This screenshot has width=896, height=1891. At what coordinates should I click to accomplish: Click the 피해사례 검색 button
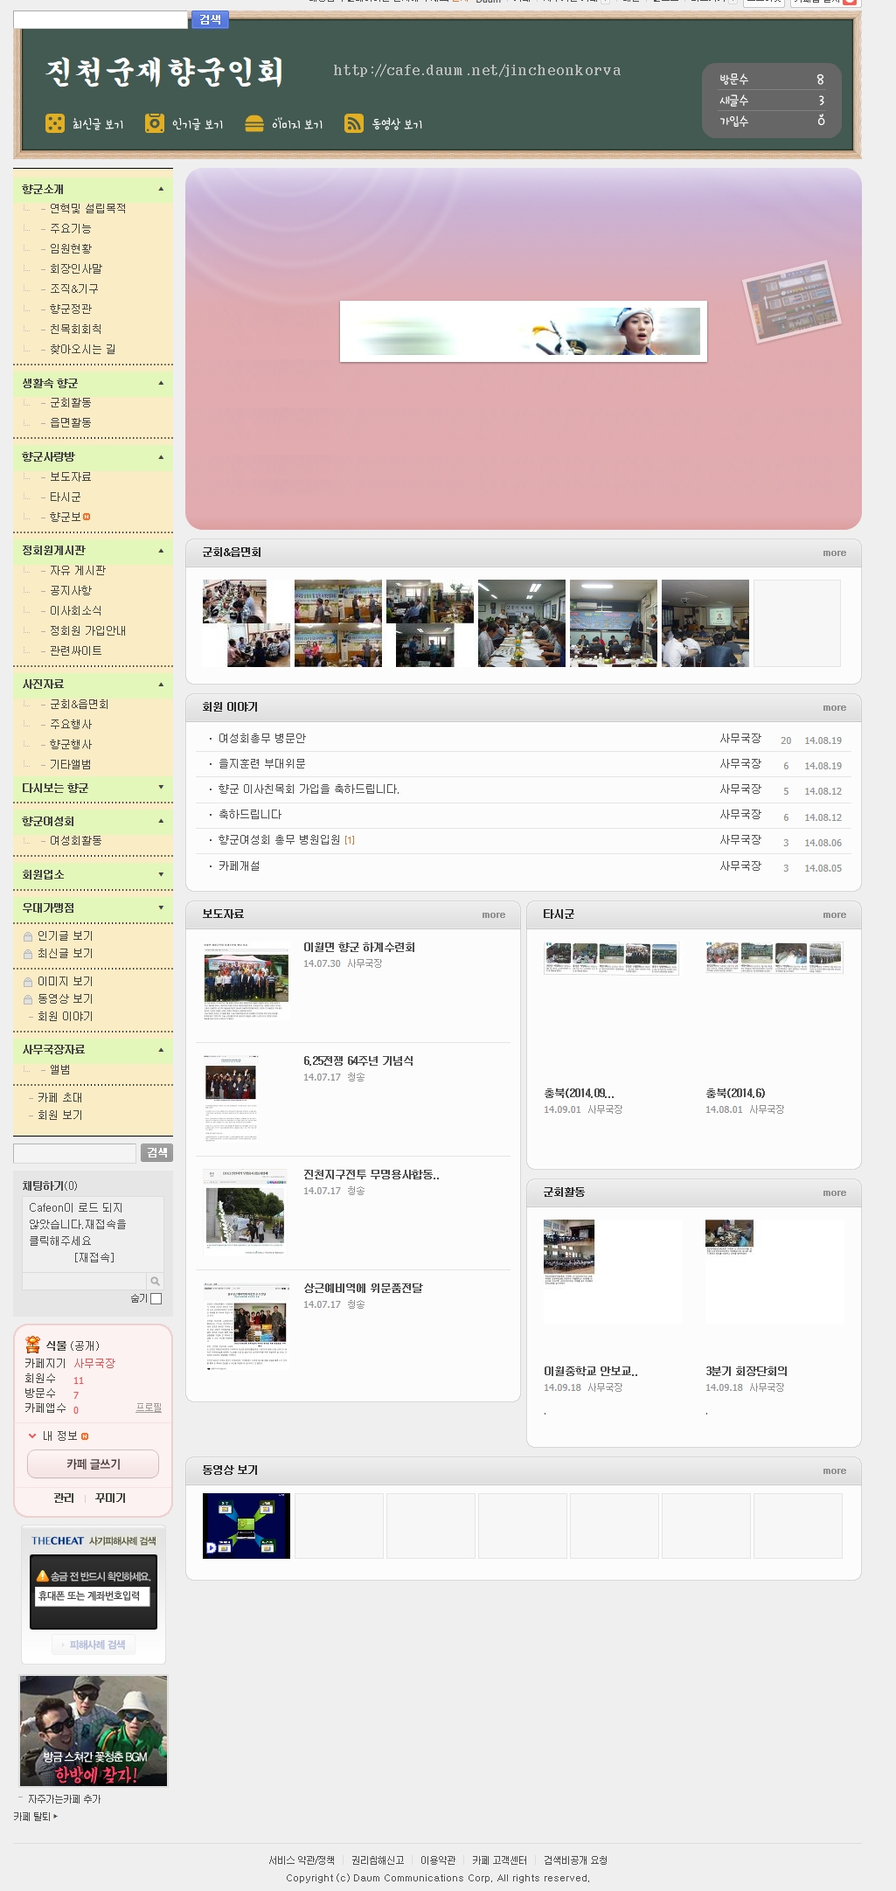click(94, 1644)
